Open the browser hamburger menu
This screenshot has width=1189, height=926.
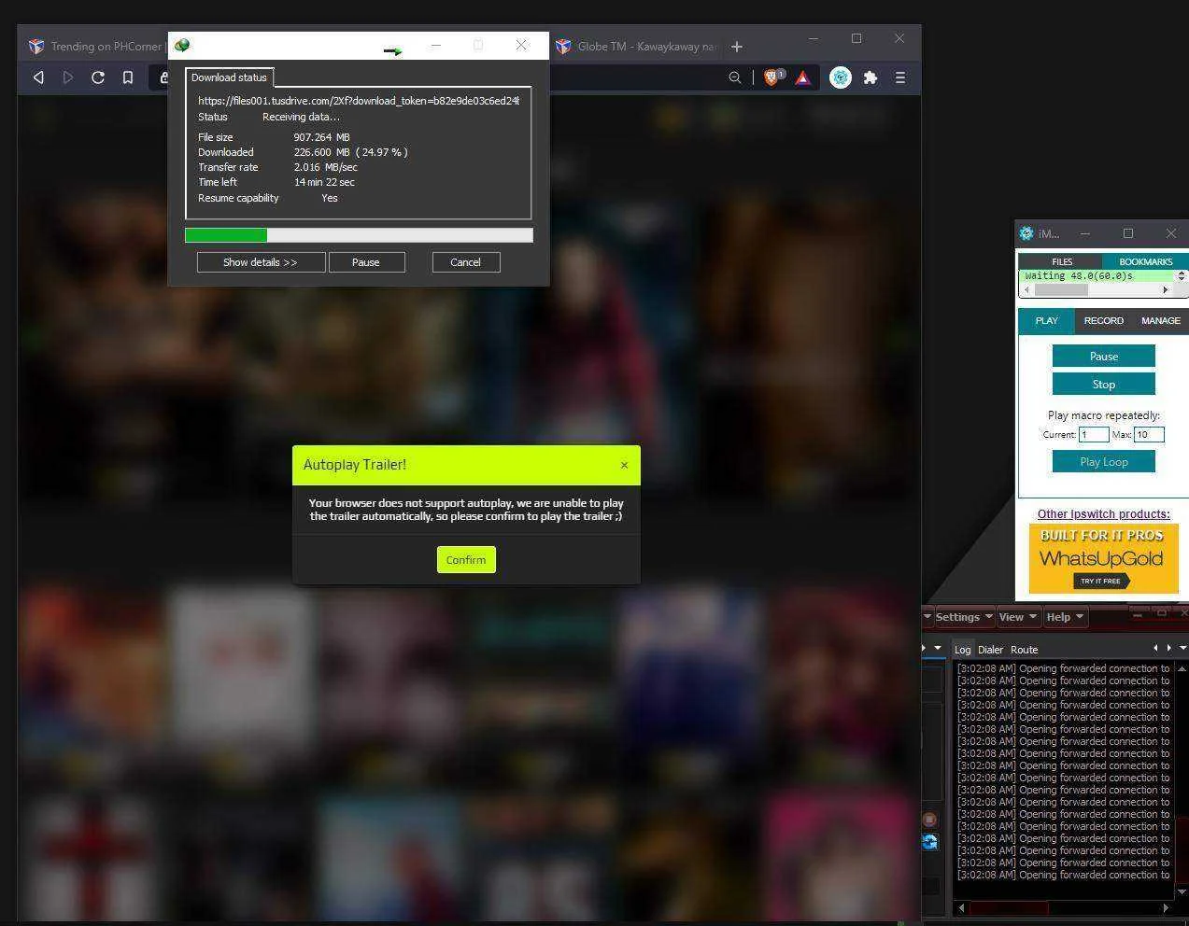(900, 77)
